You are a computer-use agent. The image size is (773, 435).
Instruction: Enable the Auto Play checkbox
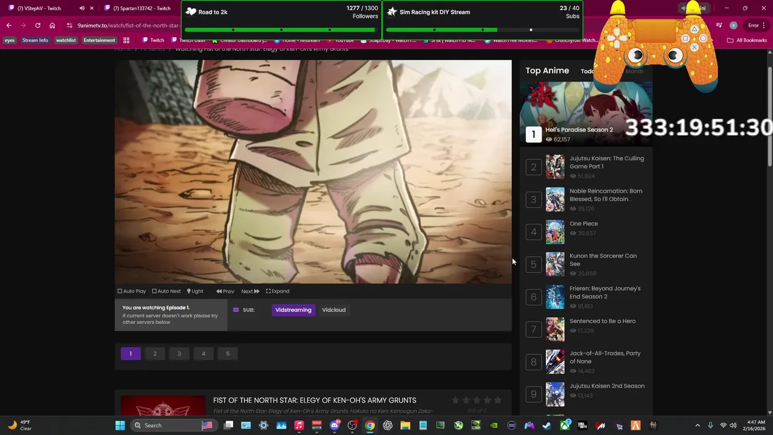(132, 291)
